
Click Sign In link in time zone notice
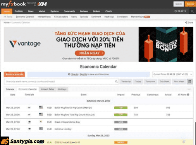(x=75, y=74)
